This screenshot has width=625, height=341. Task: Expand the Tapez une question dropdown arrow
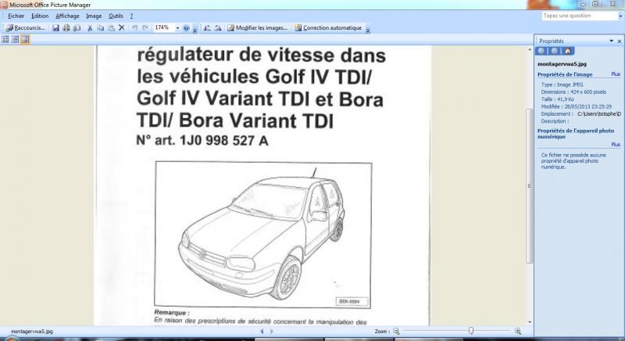[620, 16]
